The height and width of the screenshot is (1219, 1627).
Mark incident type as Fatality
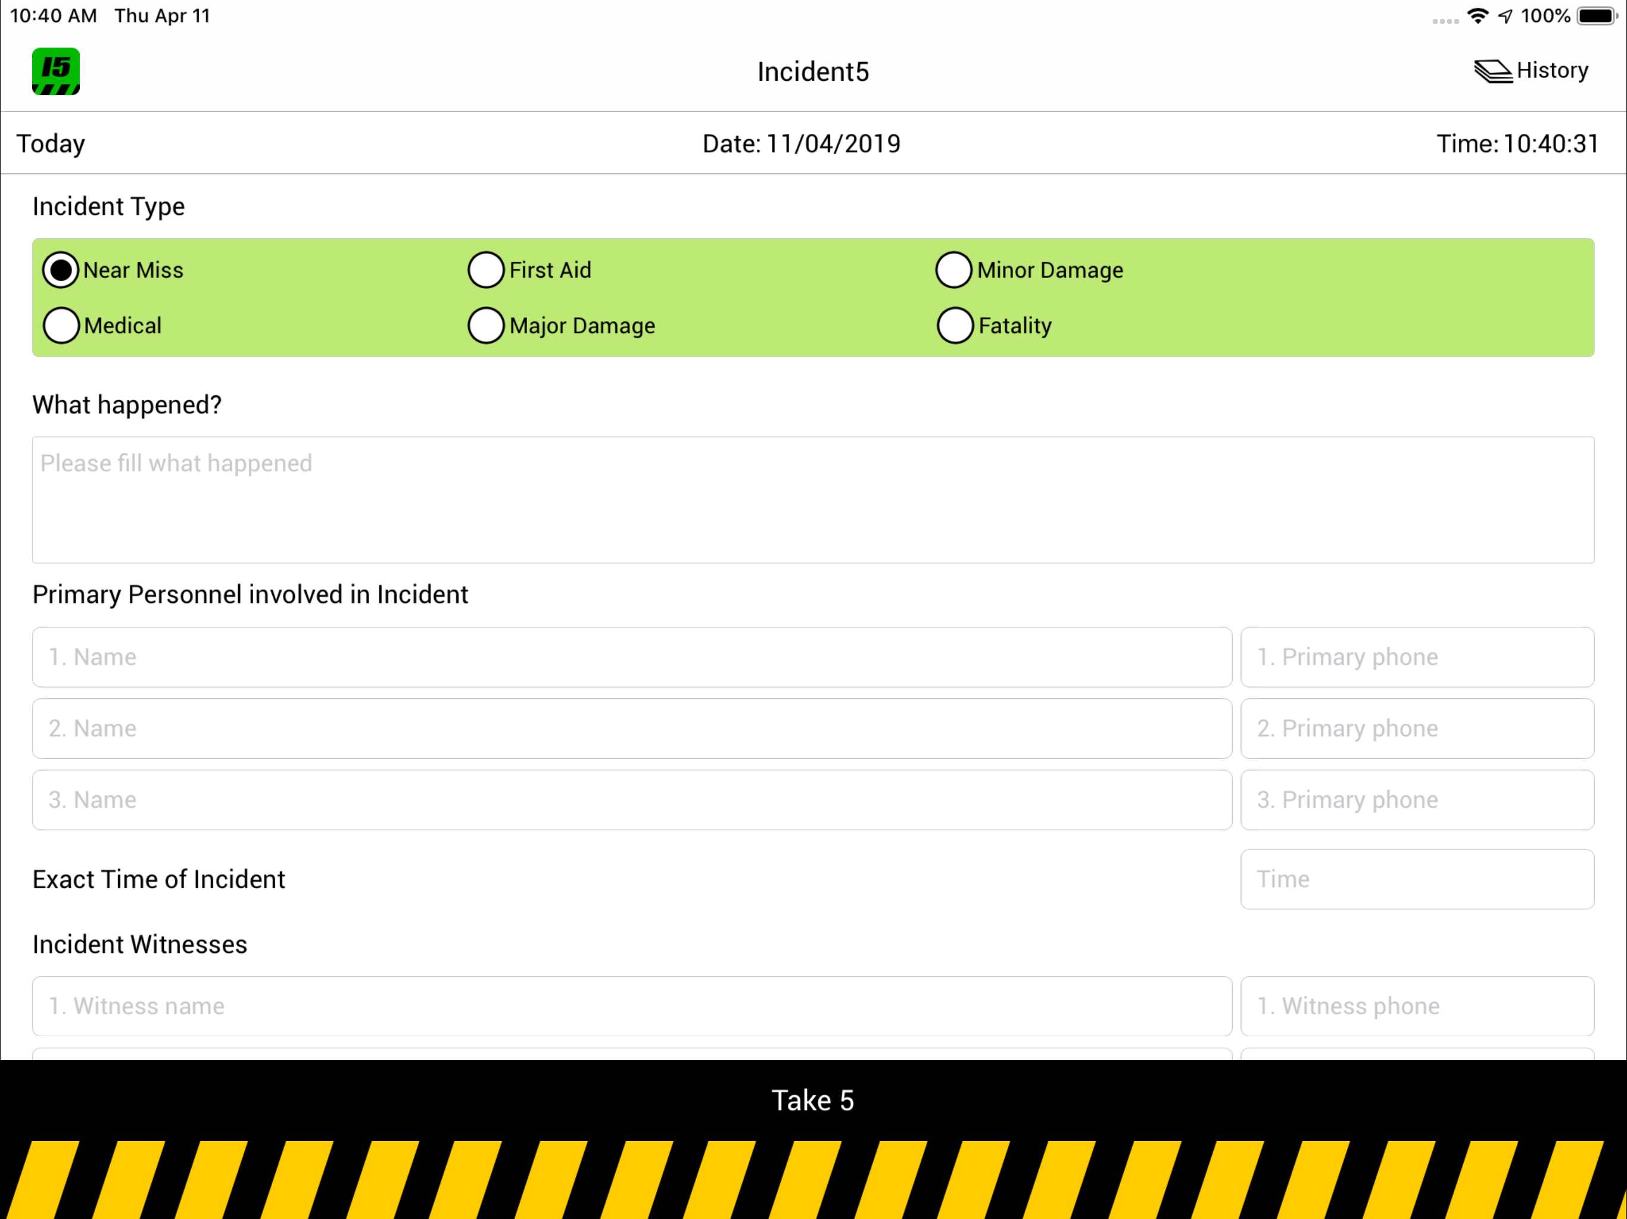coord(955,325)
